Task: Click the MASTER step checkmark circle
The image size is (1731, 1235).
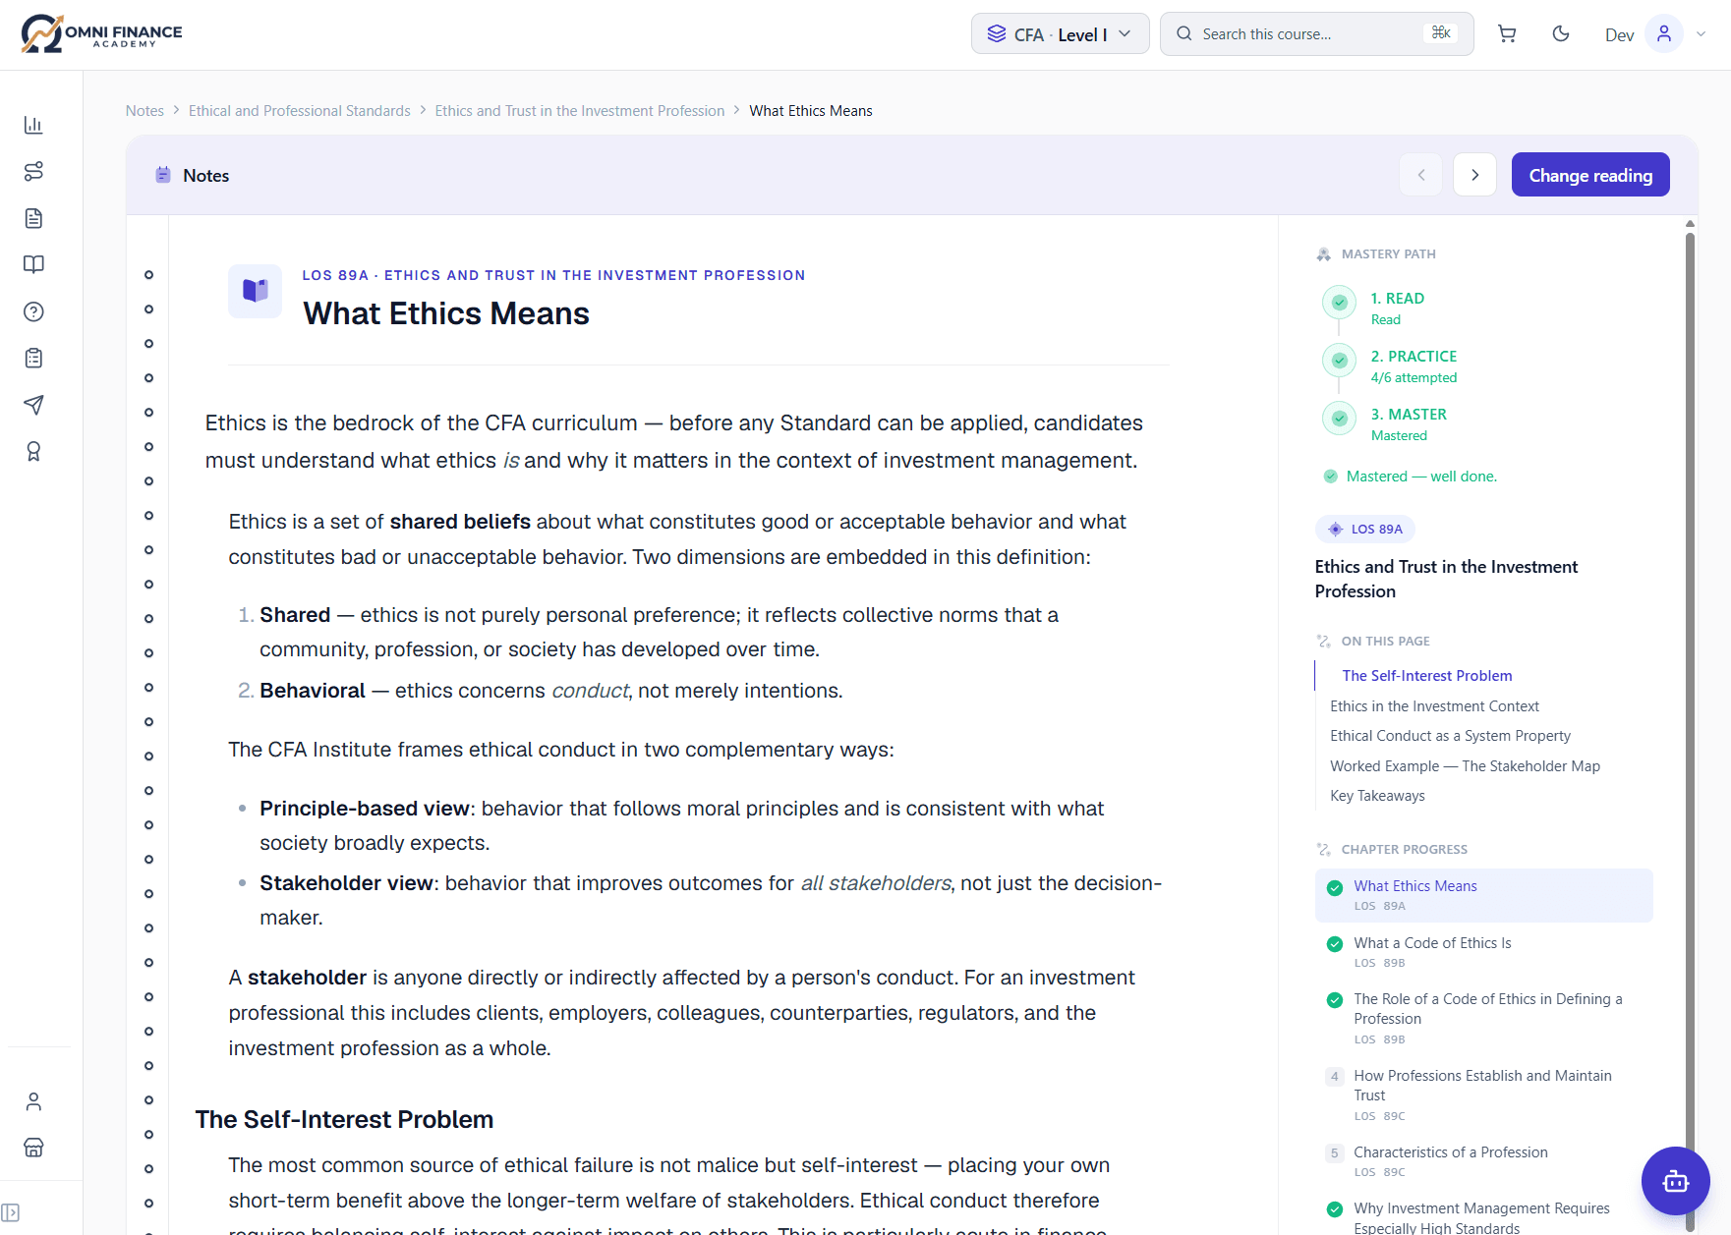Action: tap(1339, 419)
